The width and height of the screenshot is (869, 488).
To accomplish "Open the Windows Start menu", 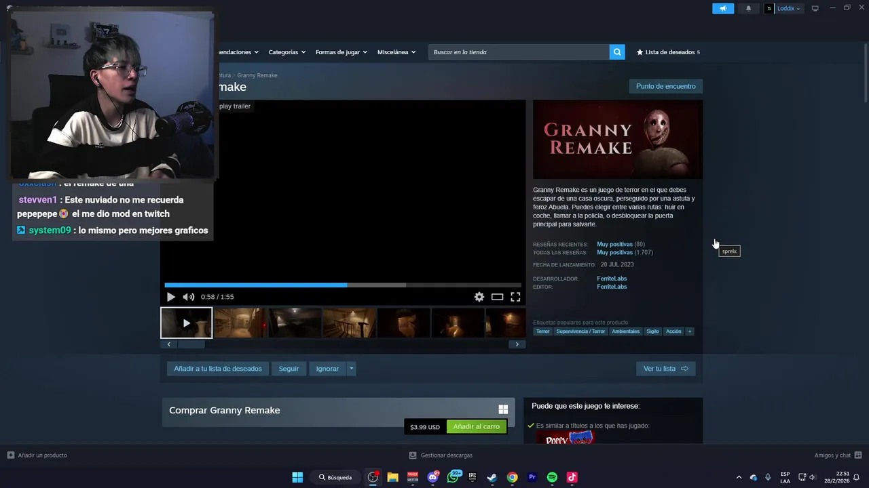I will pyautogui.click(x=297, y=477).
